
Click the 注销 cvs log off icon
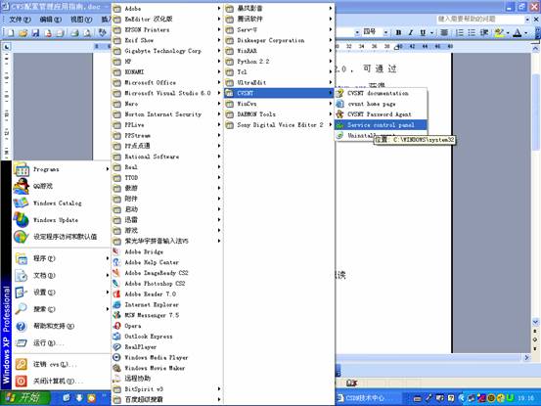coord(22,364)
